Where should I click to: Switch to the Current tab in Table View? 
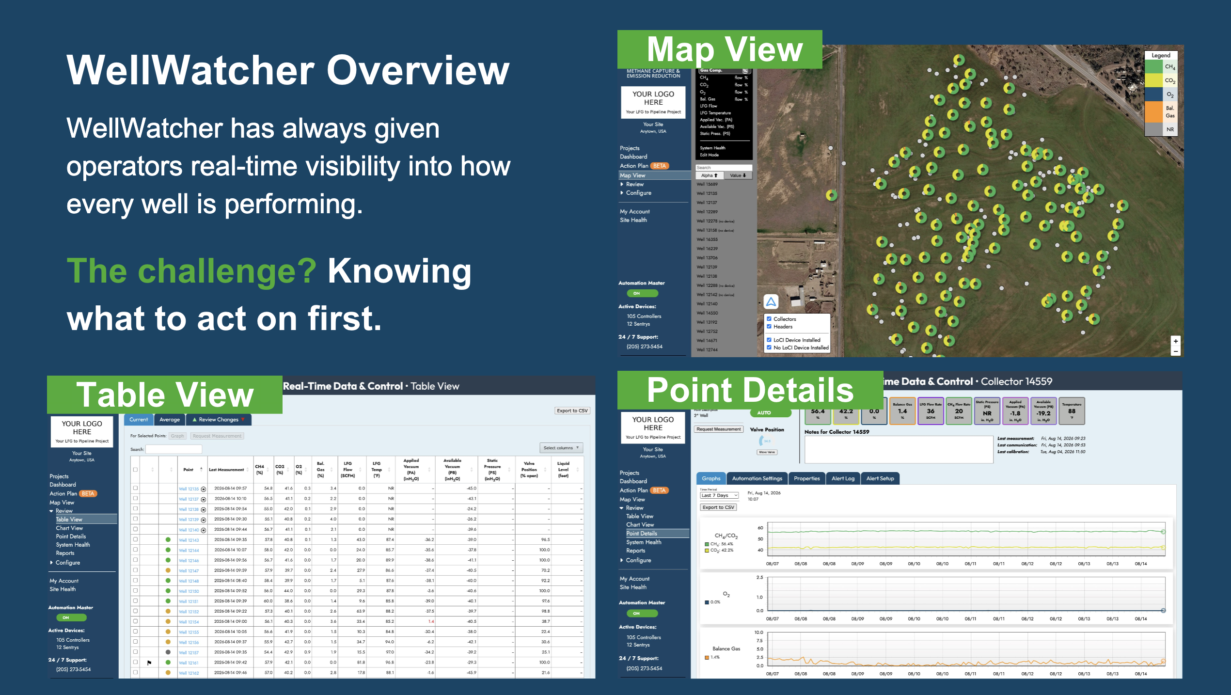coord(139,420)
